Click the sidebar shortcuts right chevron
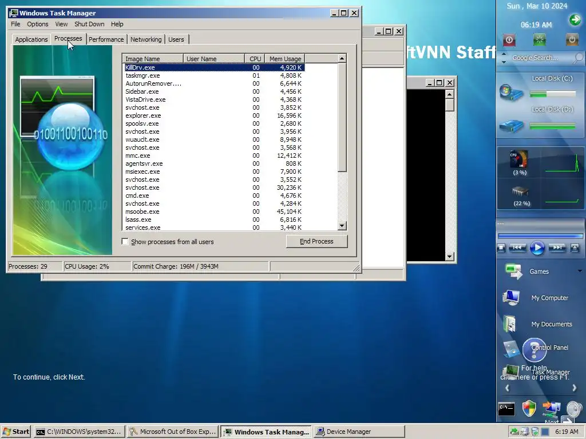The width and height of the screenshot is (586, 439). (575, 388)
